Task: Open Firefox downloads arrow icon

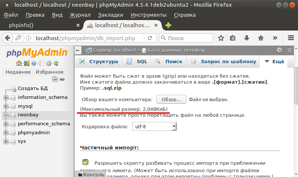Action: pos(246,38)
